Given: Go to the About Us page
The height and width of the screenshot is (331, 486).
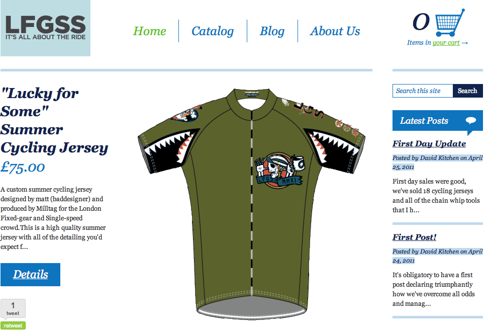Looking at the screenshot, I should [x=335, y=31].
